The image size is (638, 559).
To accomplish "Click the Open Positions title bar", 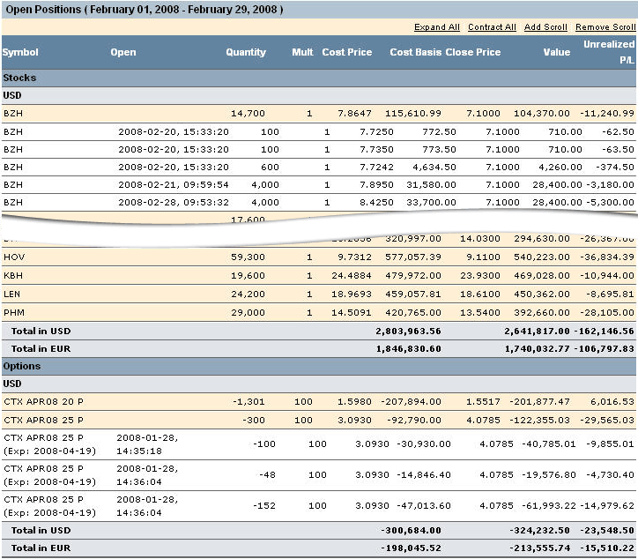I will [x=319, y=10].
